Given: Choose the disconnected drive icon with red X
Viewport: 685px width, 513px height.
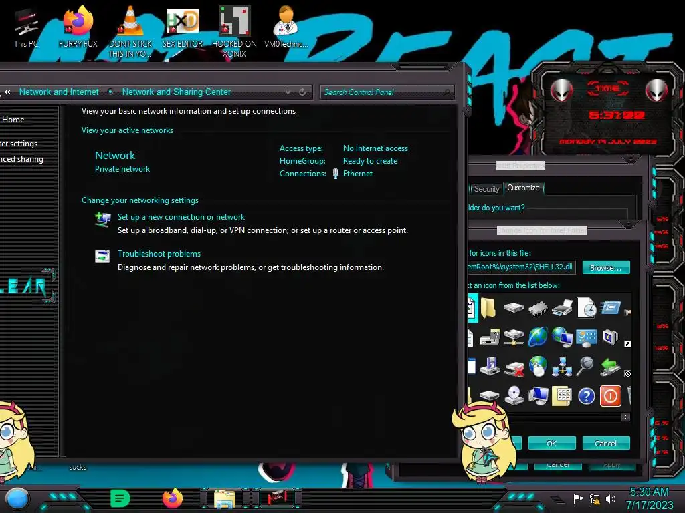Looking at the screenshot, I should coord(514,369).
